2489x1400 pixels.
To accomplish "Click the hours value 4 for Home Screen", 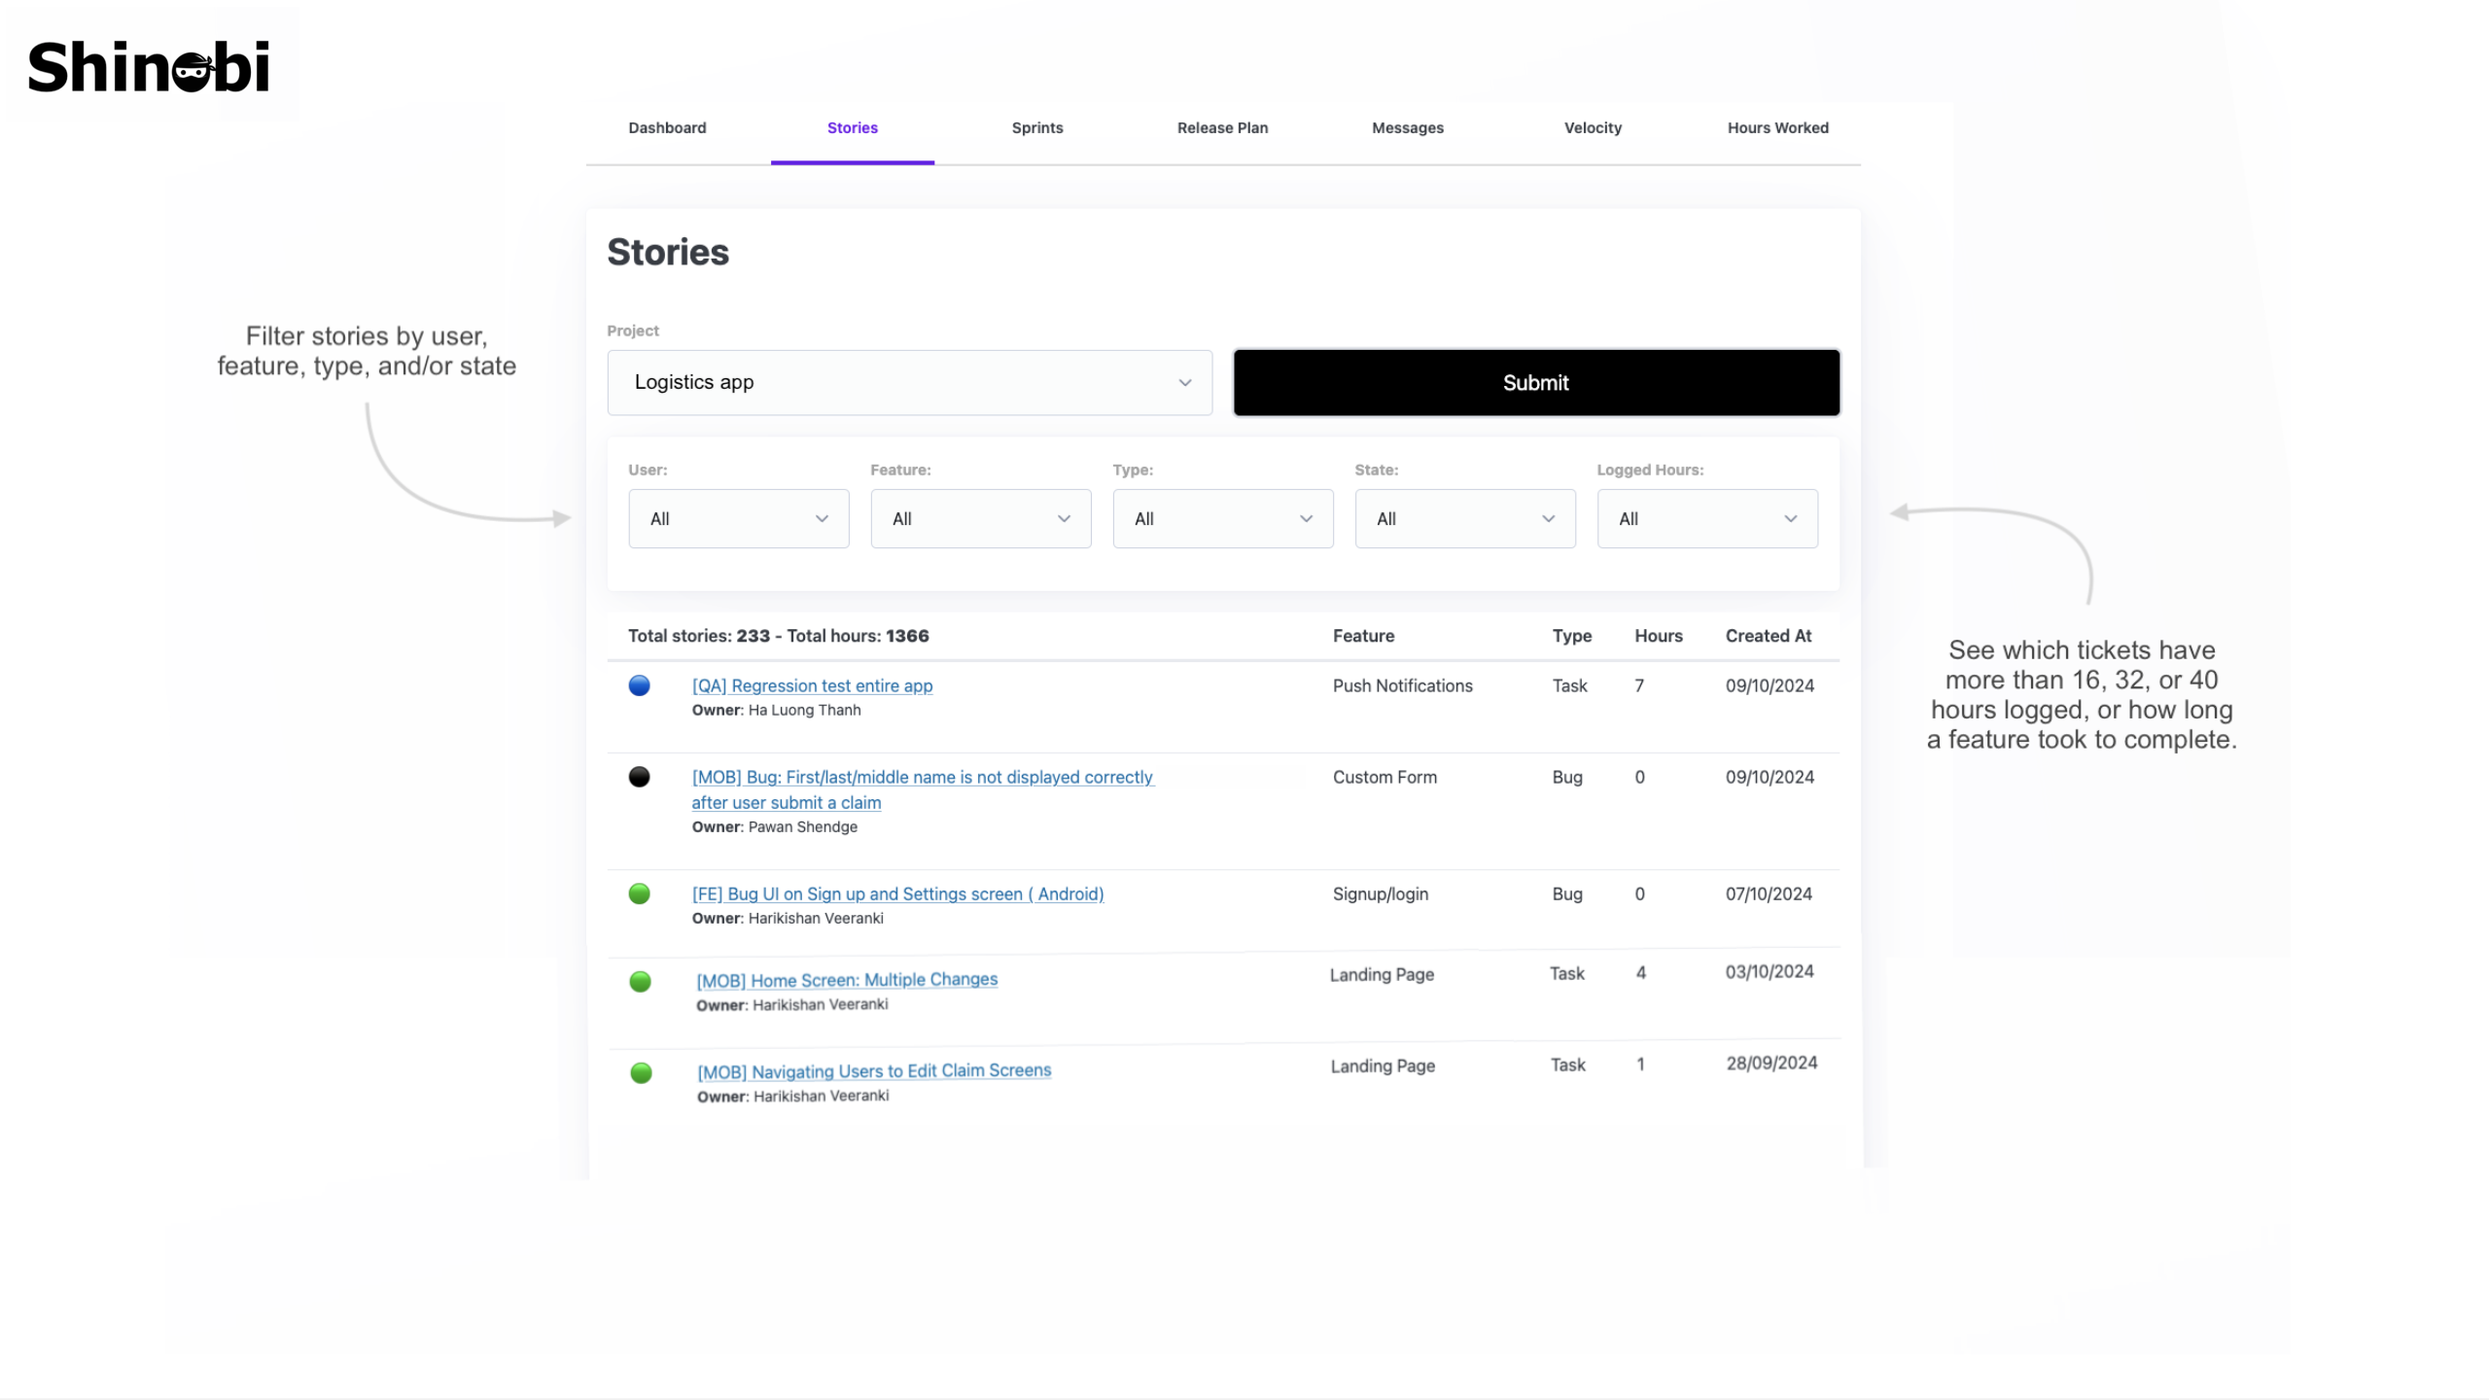I will tap(1641, 972).
